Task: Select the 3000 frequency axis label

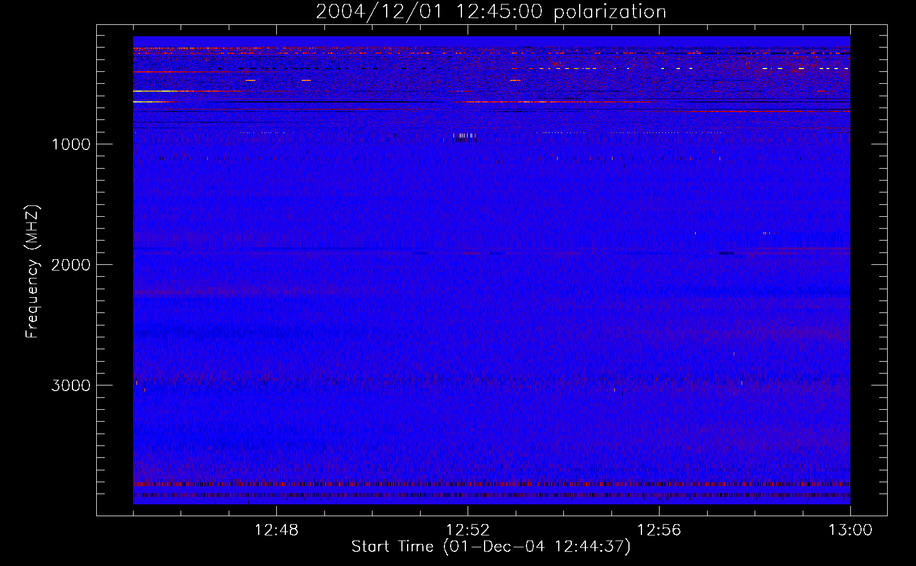Action: point(71,385)
